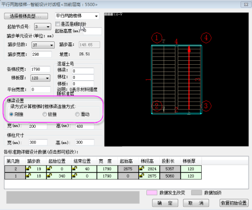This screenshot has width=252, height=210.
Task: Close the stair design dialog
Action: (246, 4)
